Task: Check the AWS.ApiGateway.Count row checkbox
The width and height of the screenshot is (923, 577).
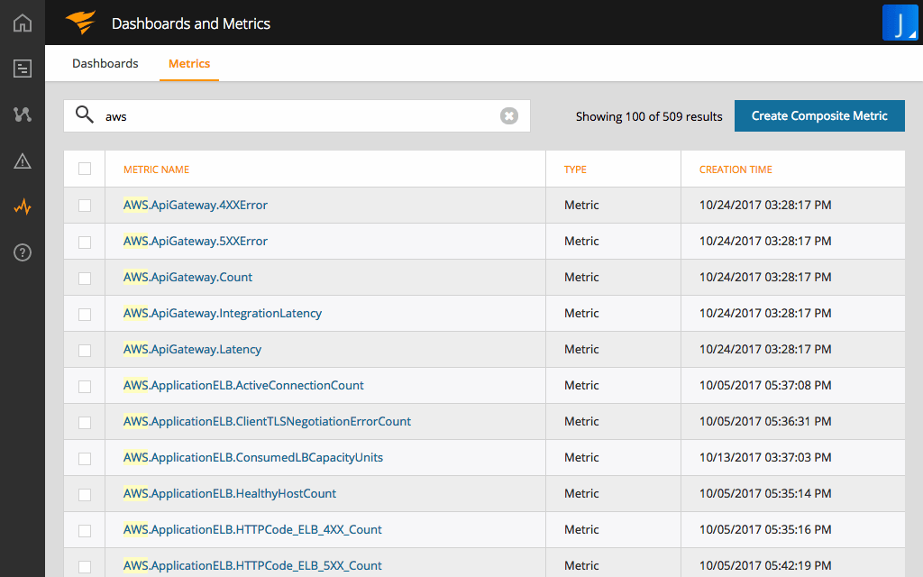Action: (x=84, y=277)
